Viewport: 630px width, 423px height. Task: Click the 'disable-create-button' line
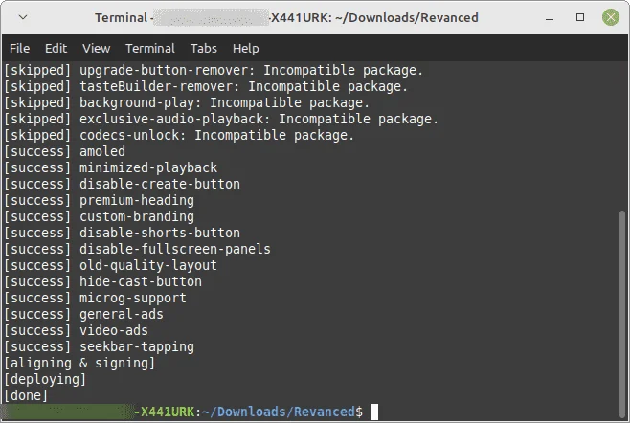tap(123, 184)
